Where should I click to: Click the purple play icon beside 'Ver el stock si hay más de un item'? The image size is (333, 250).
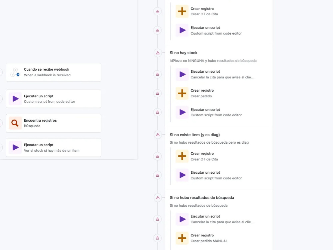coord(15,148)
